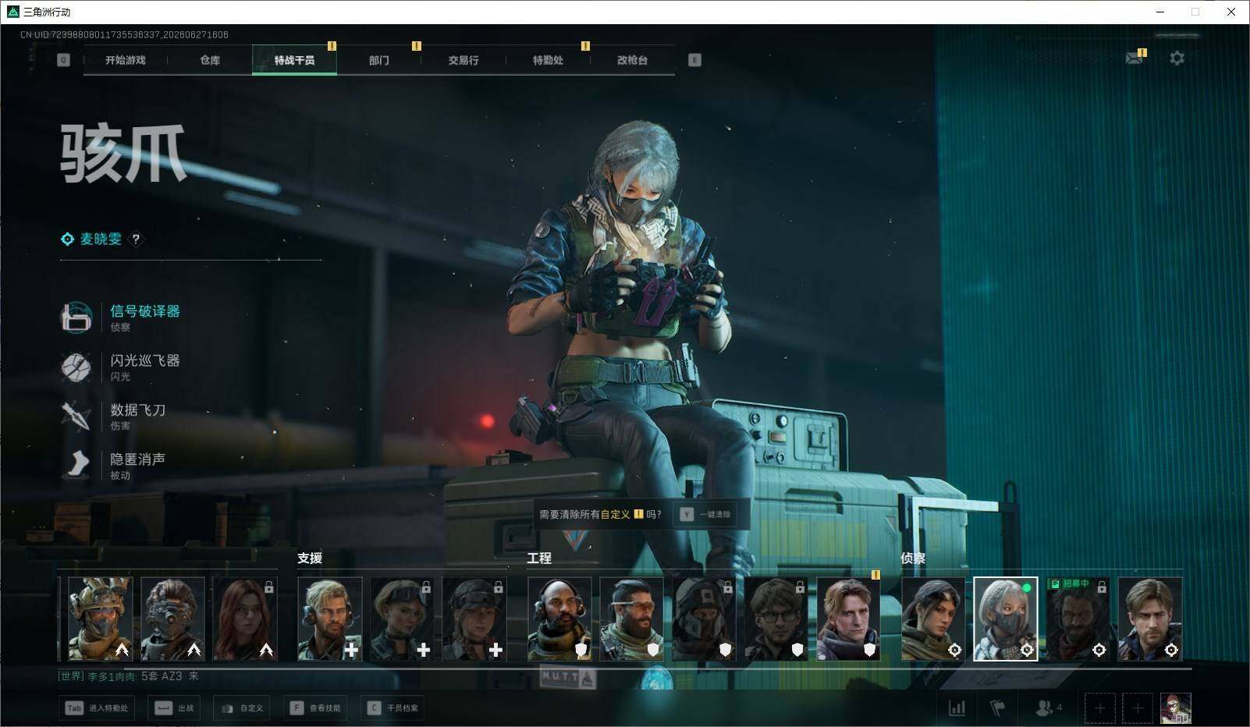
Task: Select the 招募中 operator portrait
Action: [x=1078, y=619]
